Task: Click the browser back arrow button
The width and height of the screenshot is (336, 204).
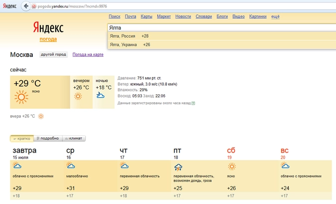Action: (25, 6)
